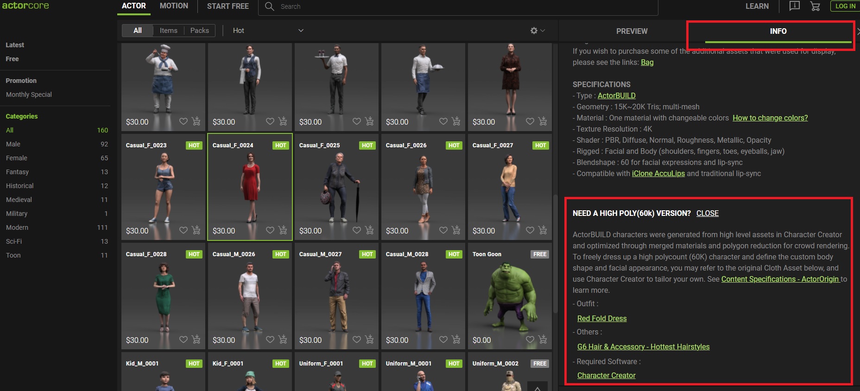Click the search magnifier icon
This screenshot has height=391, width=860.
click(x=269, y=6)
